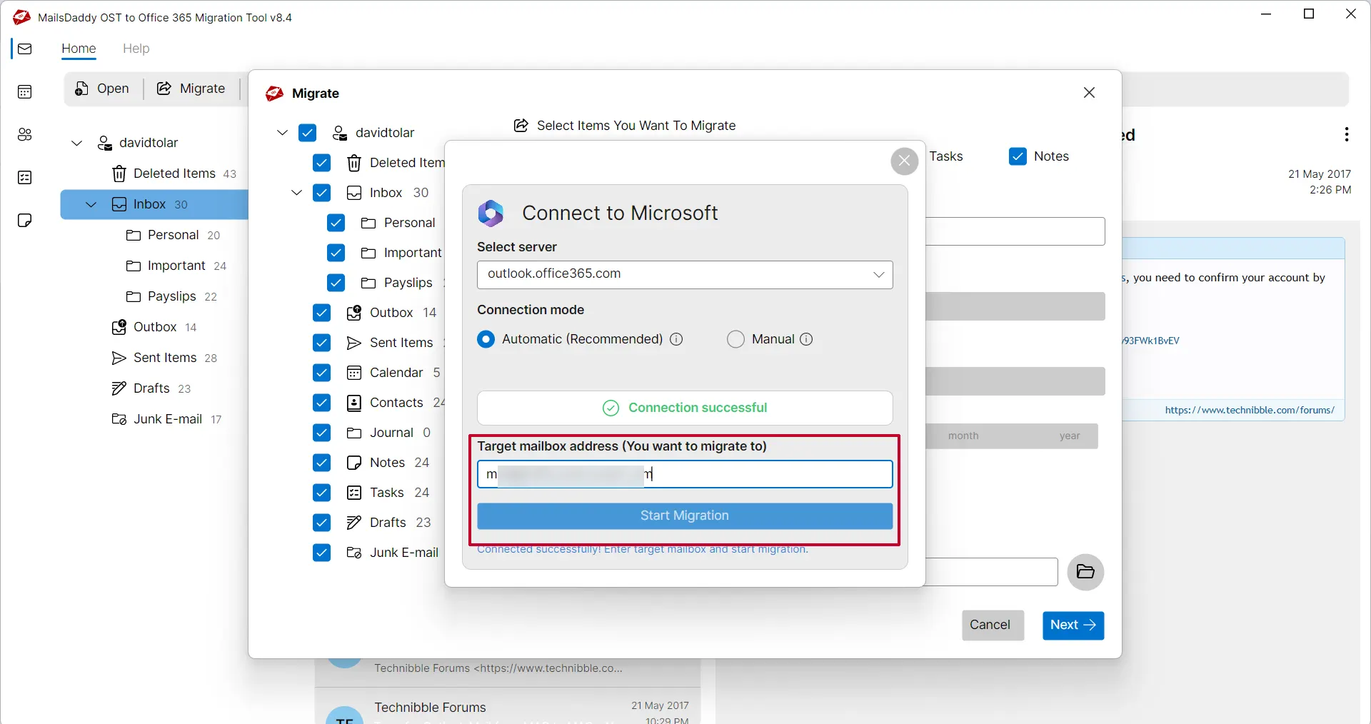
Task: Switch to the Home tab
Action: tap(79, 49)
